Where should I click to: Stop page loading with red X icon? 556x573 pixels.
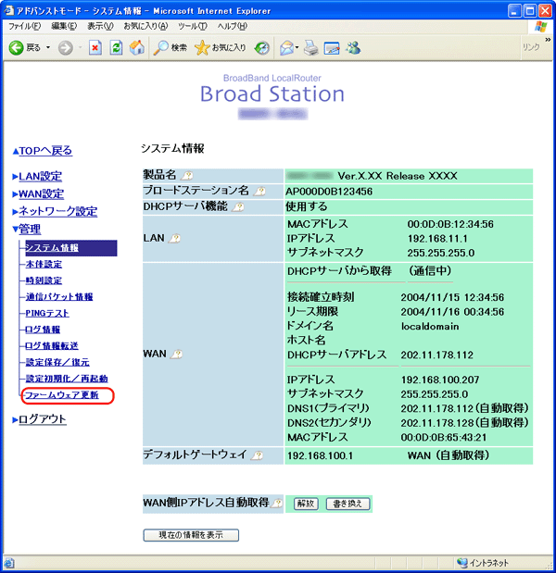[x=95, y=48]
